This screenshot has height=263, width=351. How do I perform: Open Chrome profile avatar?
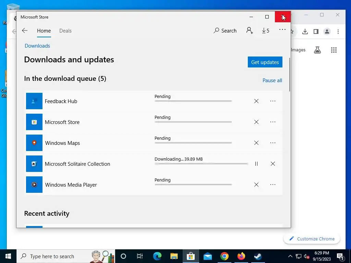[327, 32]
